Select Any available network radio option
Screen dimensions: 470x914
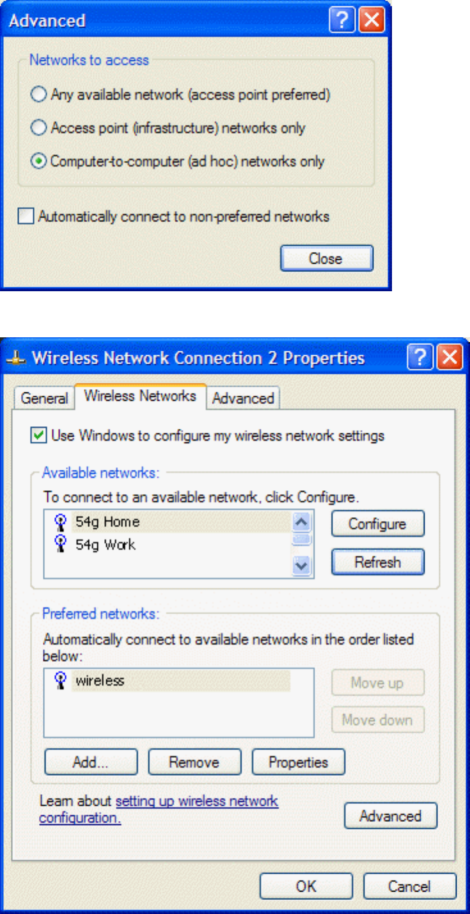[x=40, y=95]
